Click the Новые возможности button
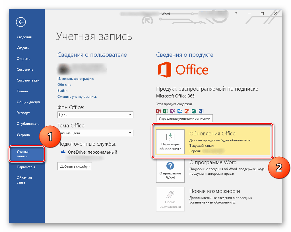Viewport: 291px width, 232px height. point(170,199)
